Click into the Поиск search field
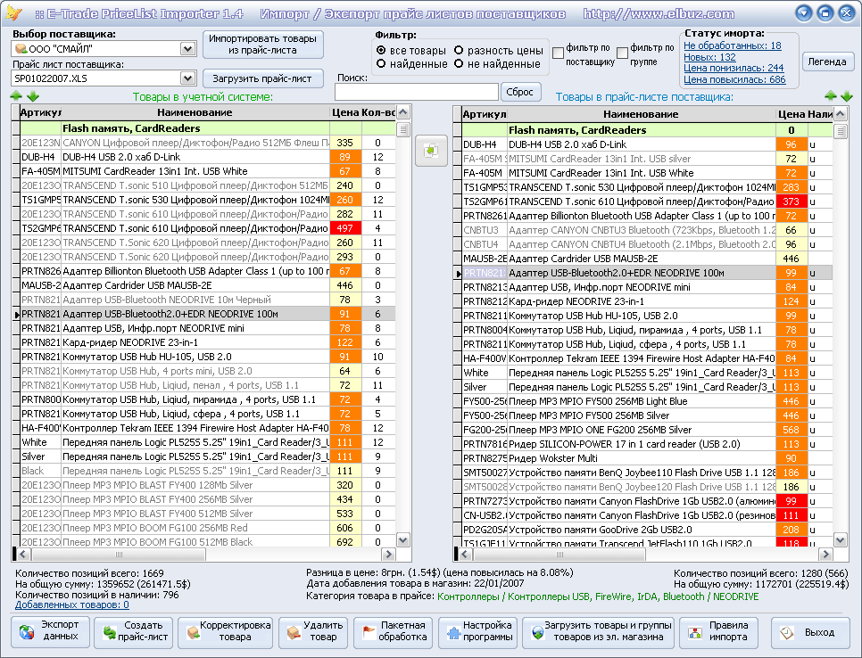The image size is (862, 658). [416, 92]
